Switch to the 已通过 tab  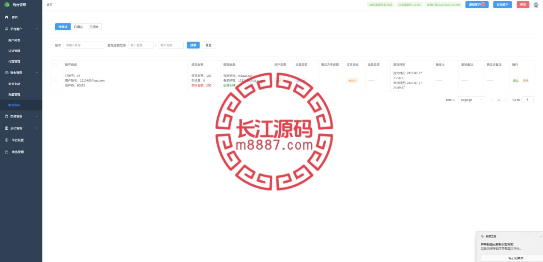tap(78, 27)
